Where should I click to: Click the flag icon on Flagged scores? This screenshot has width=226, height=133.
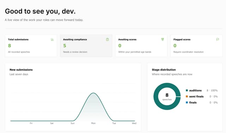point(218,39)
